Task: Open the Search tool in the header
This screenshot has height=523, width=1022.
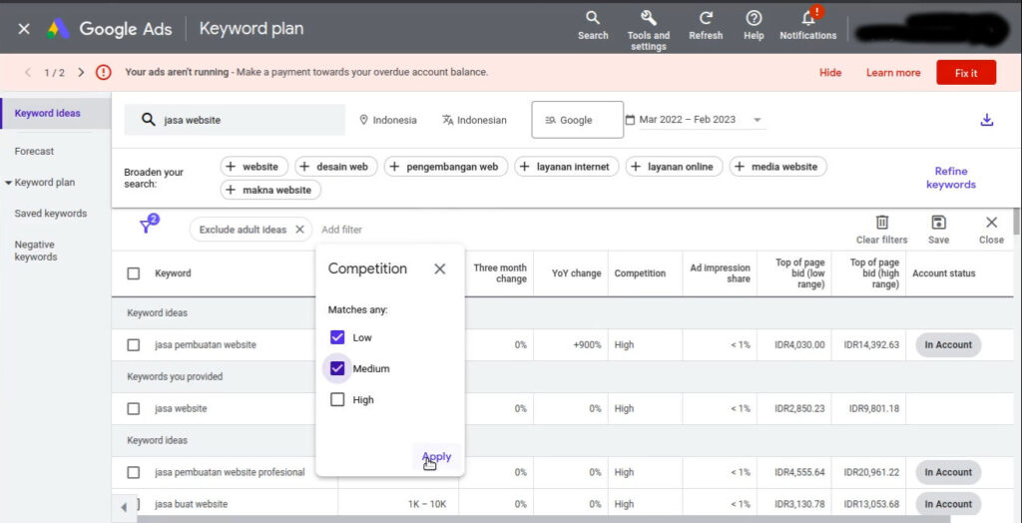Action: point(593,26)
